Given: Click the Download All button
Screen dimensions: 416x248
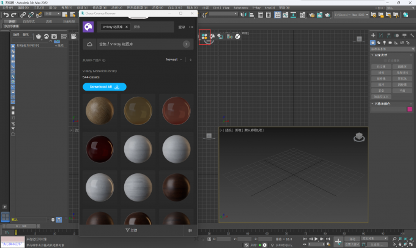Looking at the screenshot, I should pyautogui.click(x=105, y=87).
